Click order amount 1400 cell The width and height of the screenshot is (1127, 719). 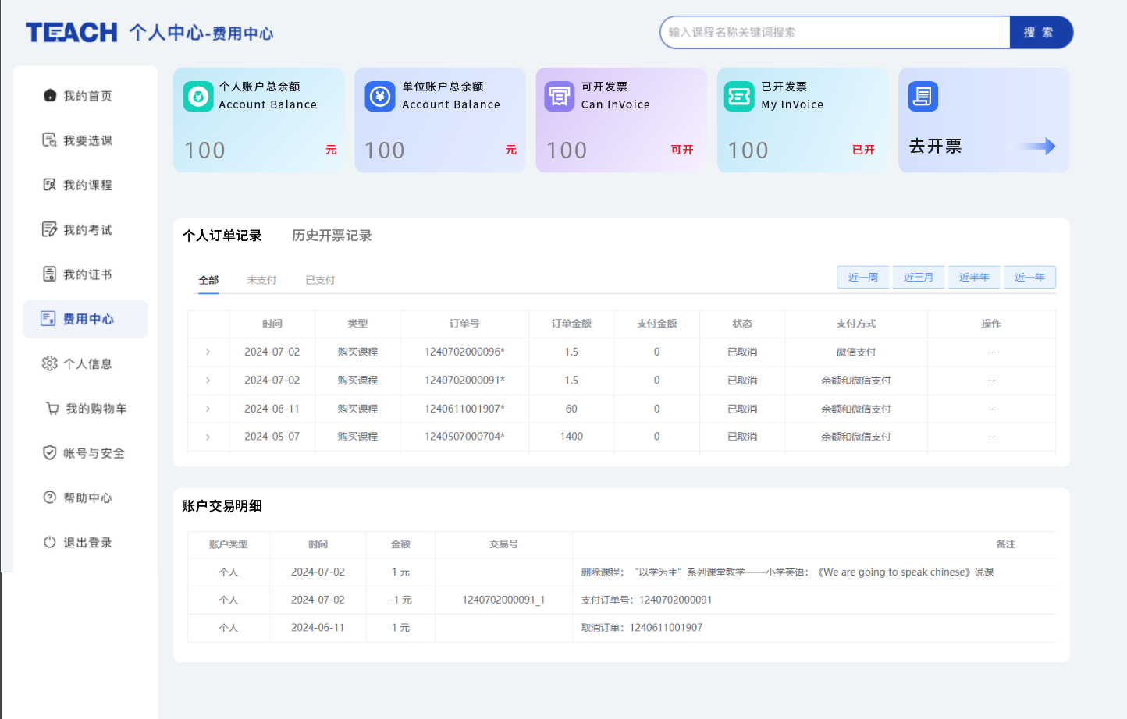(571, 437)
